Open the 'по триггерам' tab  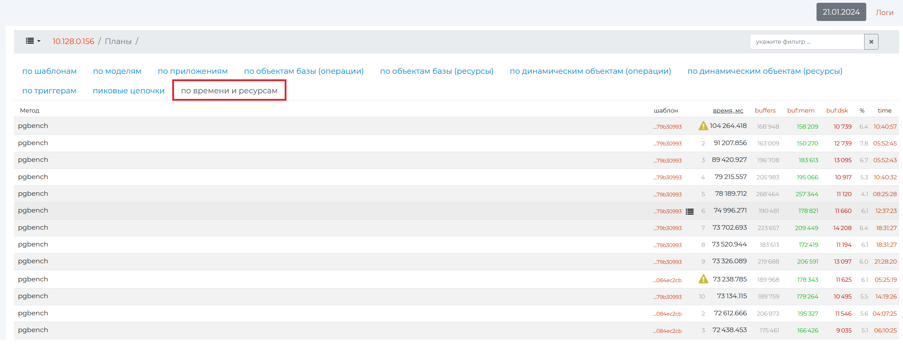point(49,91)
